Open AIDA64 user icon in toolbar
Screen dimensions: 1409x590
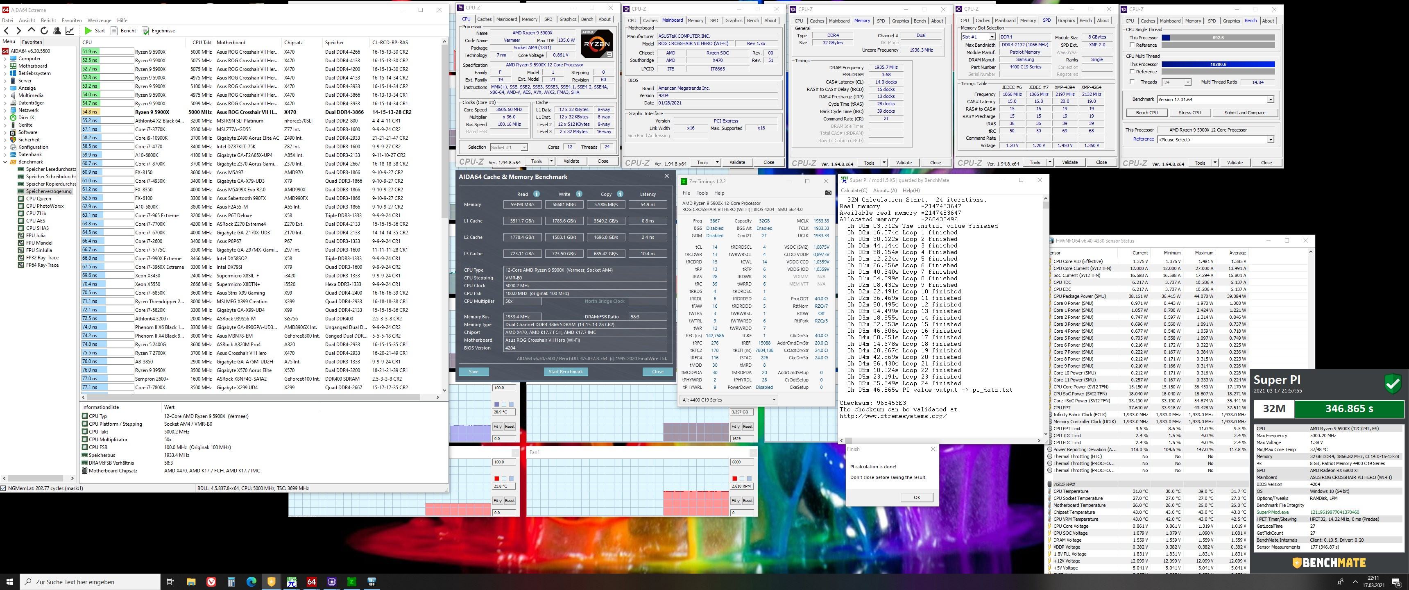tap(57, 31)
